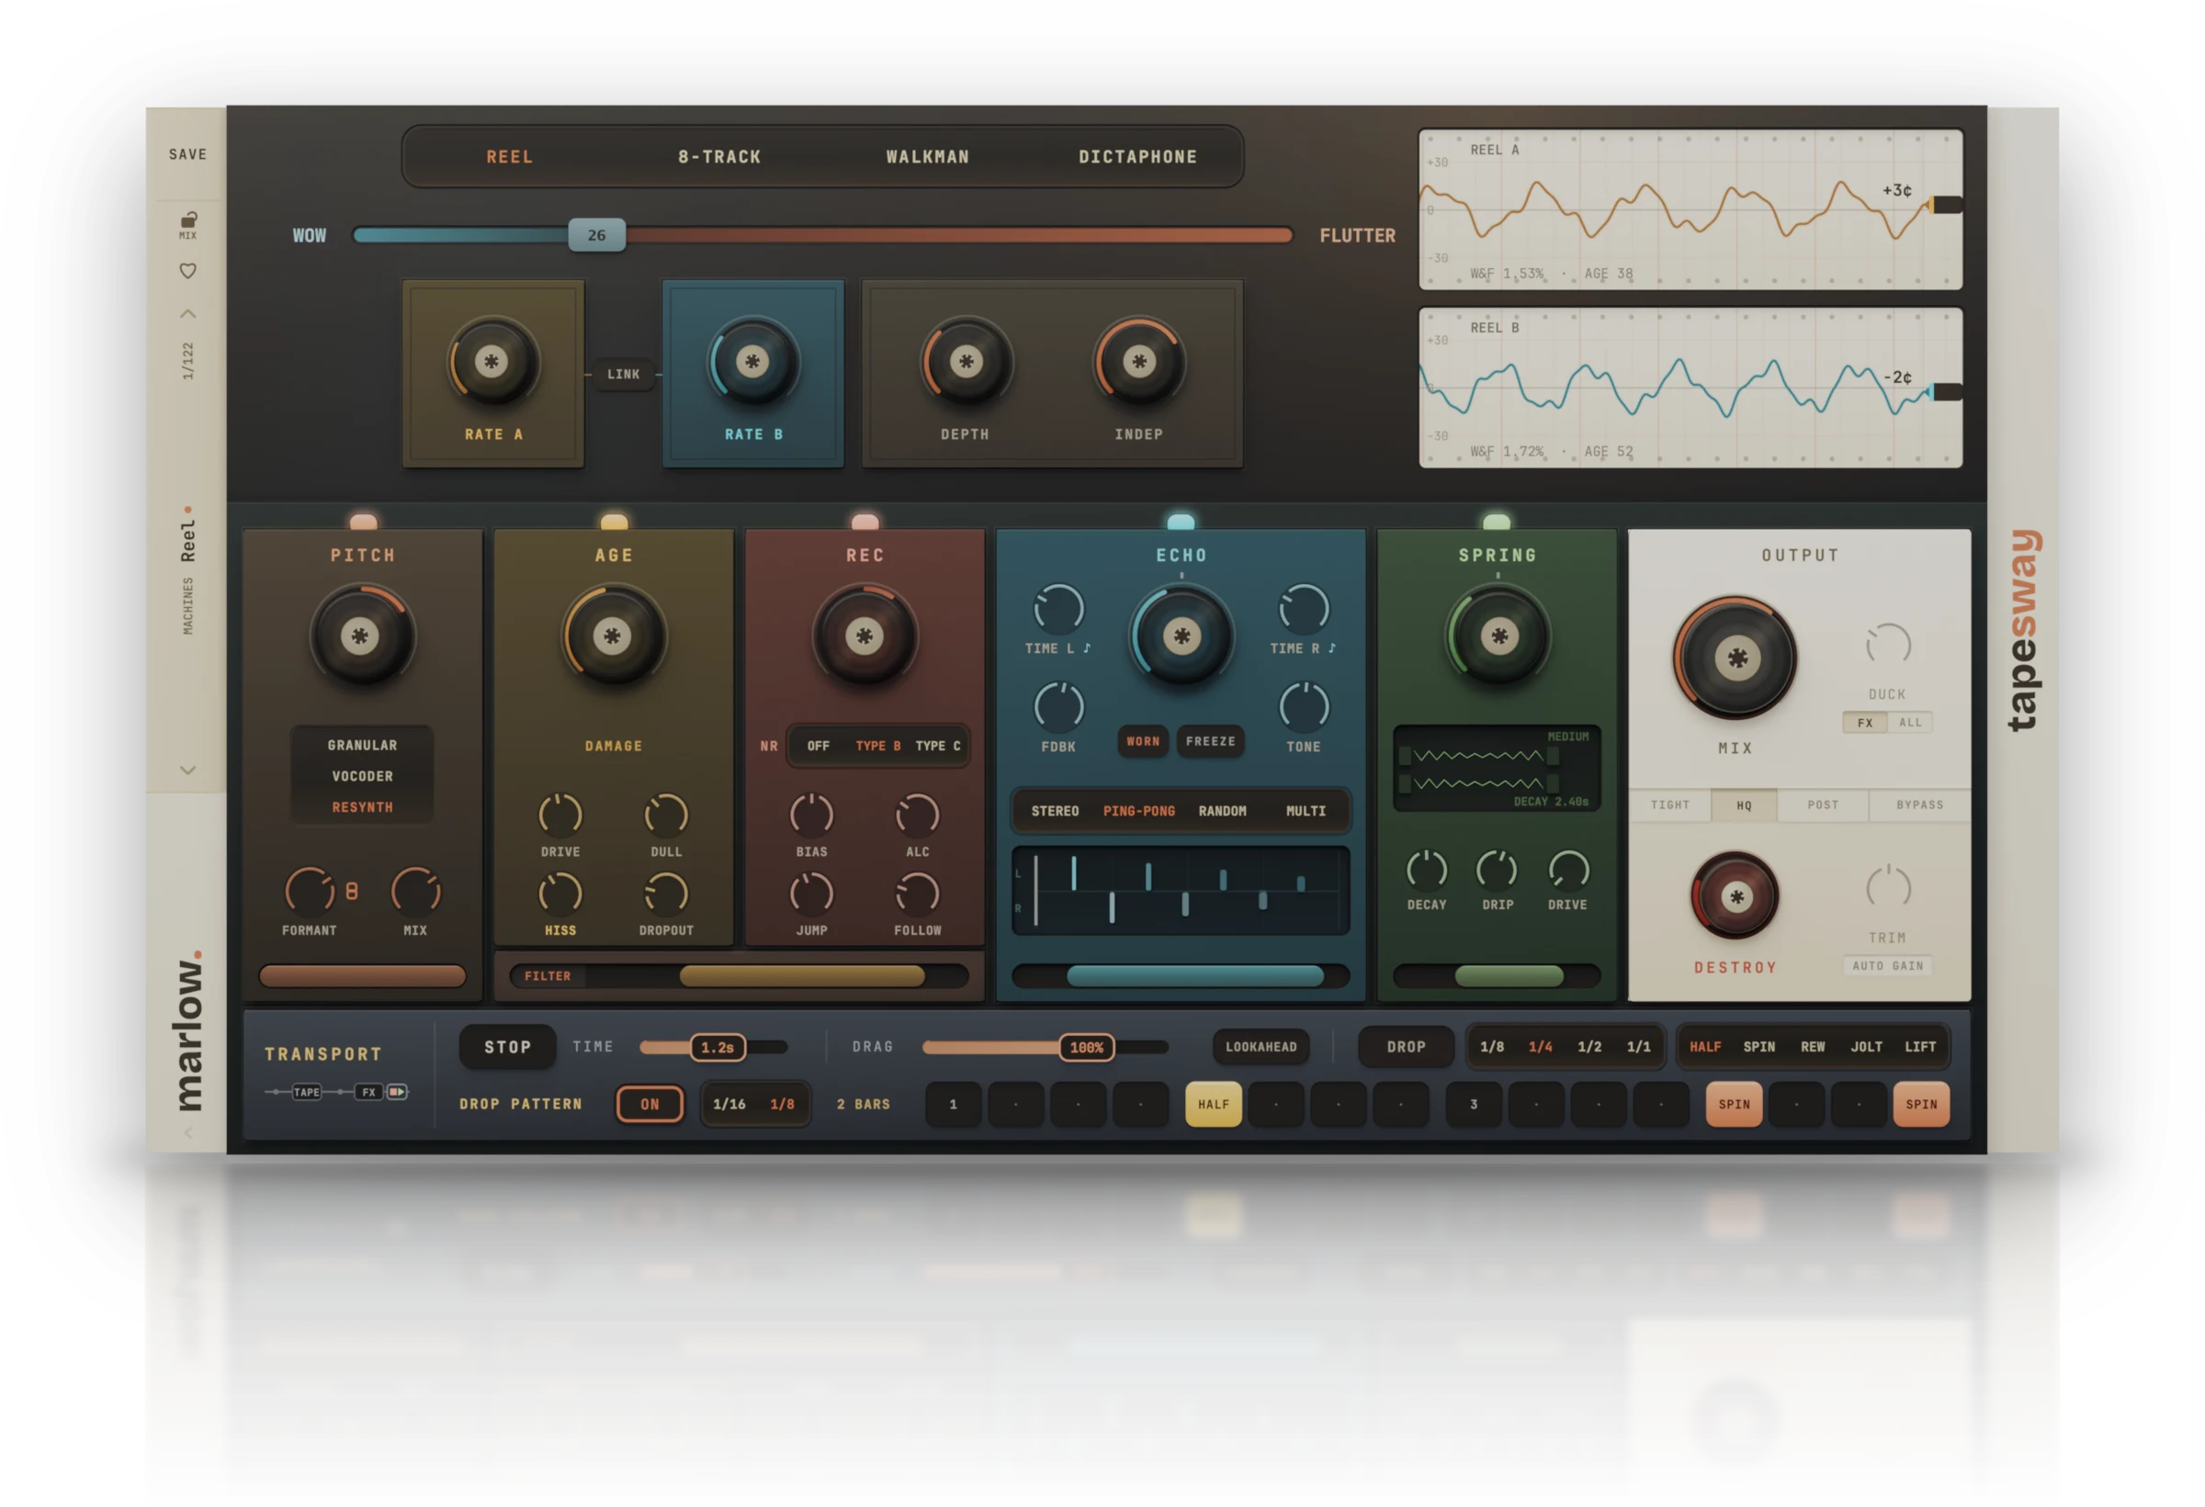Toggle the PITCH module power LED

[x=364, y=522]
